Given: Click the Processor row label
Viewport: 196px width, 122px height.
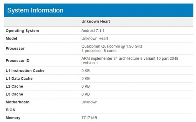Looking at the screenshot, I should click(x=15, y=49).
